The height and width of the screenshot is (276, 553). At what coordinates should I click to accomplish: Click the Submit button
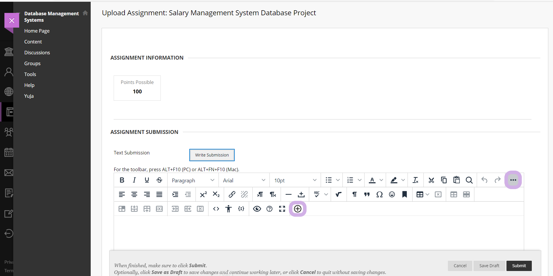pos(519,266)
